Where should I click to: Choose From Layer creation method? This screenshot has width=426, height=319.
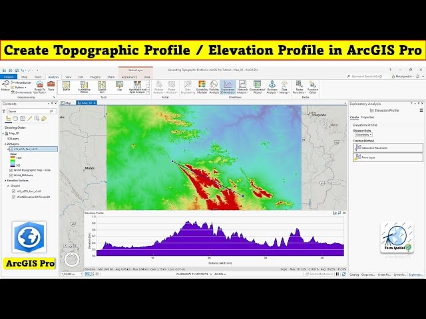(x=388, y=157)
